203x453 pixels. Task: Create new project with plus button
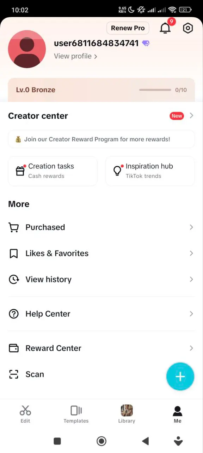pyautogui.click(x=180, y=377)
